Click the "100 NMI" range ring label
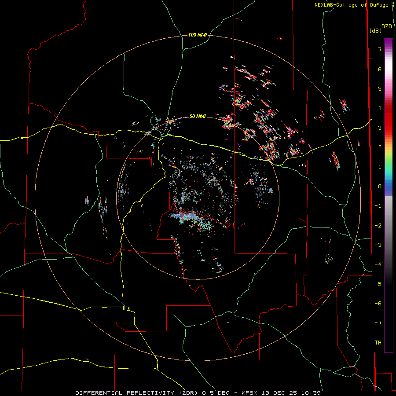Screen dimensions: 396x396 coord(198,35)
